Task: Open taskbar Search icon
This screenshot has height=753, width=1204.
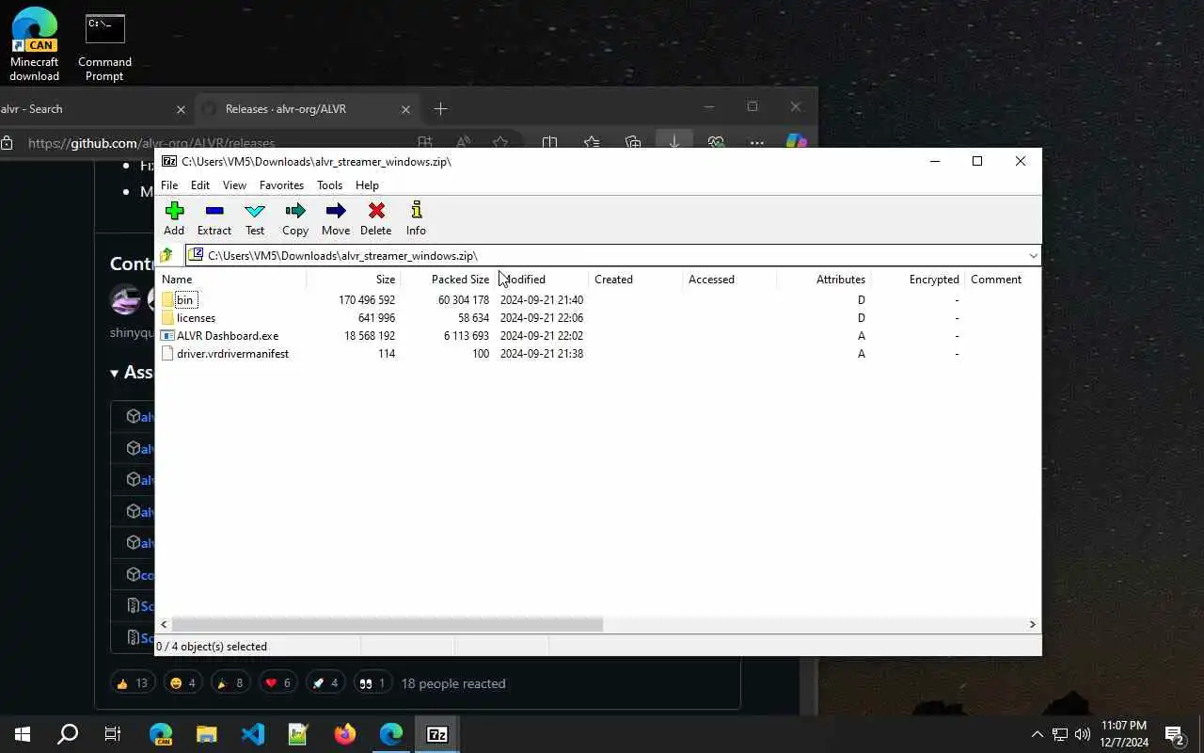Action: [68, 734]
